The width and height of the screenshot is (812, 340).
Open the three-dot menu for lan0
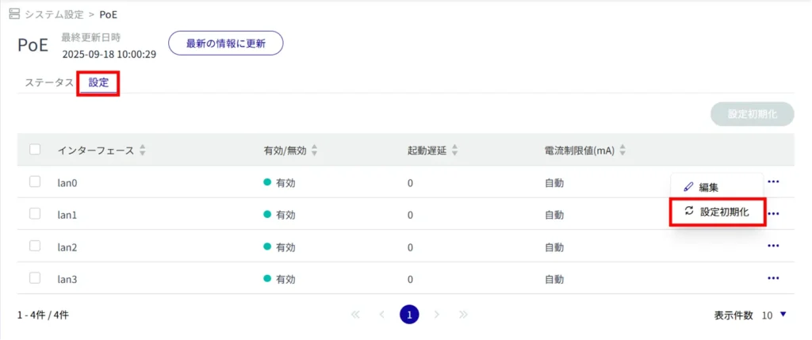click(773, 182)
